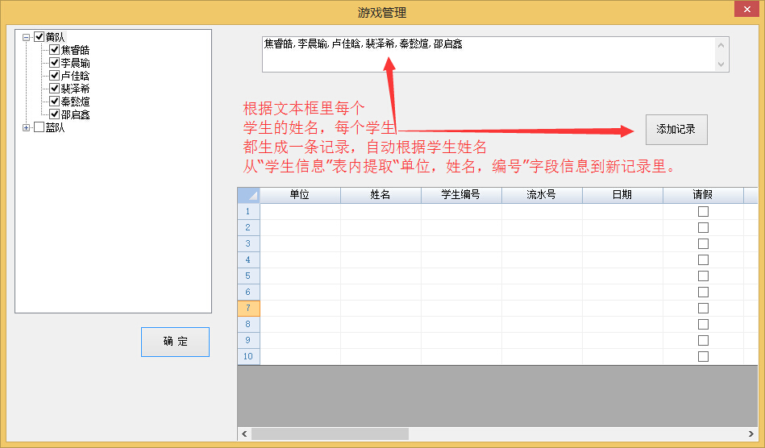Tick the 请假 checkbox in row 5
The width and height of the screenshot is (765, 448).
[703, 276]
